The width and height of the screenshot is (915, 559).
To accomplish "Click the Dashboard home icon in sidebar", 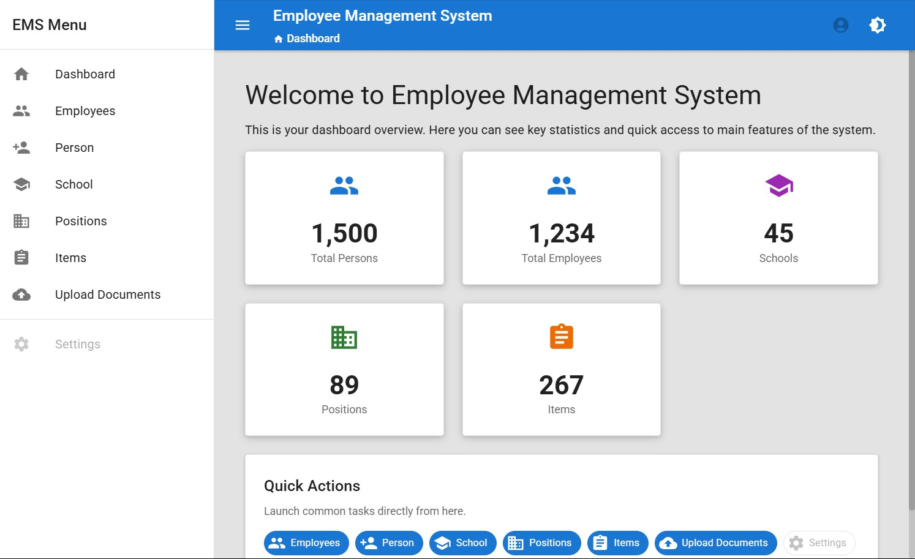I will coord(21,74).
